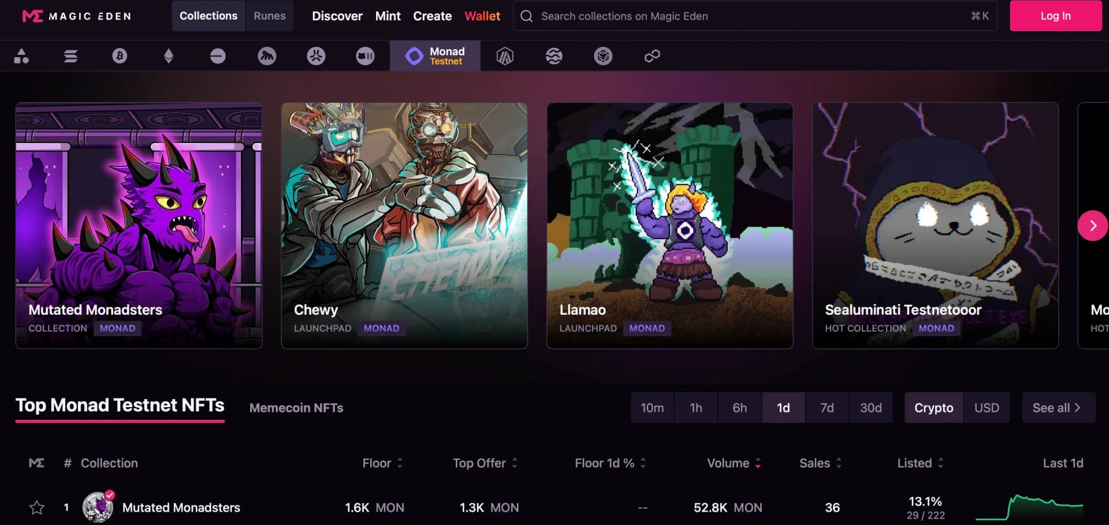Screen dimensions: 1109x525
Task: Favorite Mutated Monadsters with the star
Action: (37, 508)
